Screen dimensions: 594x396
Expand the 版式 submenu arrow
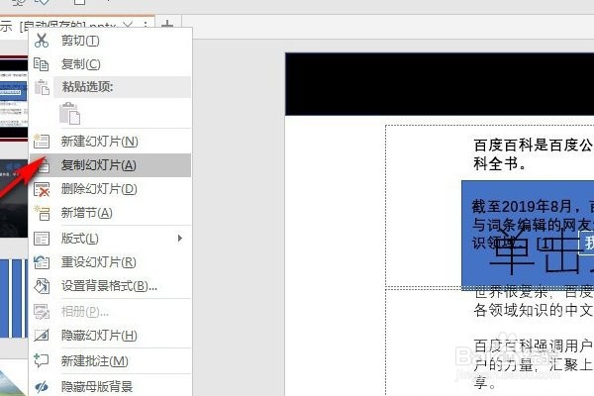tap(180, 238)
